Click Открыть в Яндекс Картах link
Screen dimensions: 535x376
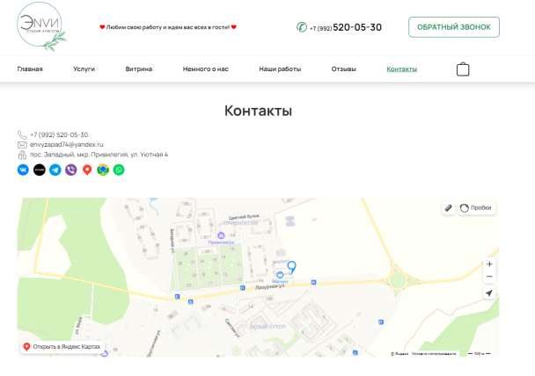click(x=62, y=347)
